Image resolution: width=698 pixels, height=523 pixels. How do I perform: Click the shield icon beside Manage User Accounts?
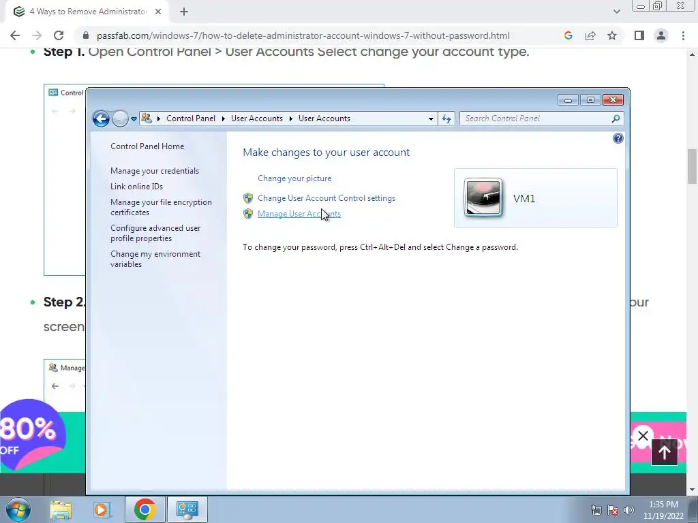[x=248, y=214]
